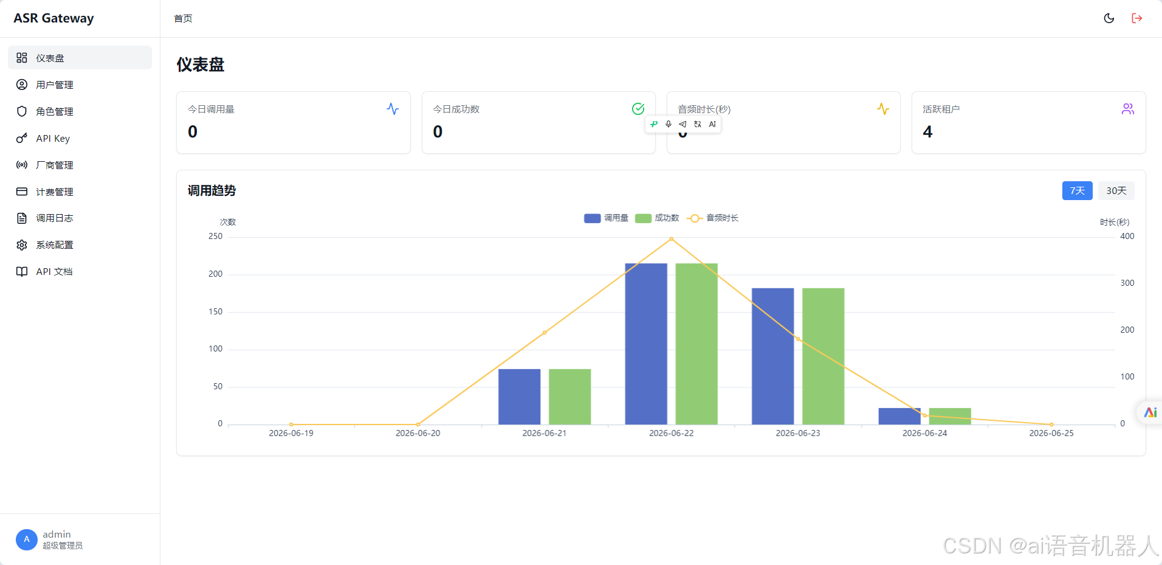Click the blue 调用量 bar for 2026-06-21
The height and width of the screenshot is (565, 1162).
520,397
